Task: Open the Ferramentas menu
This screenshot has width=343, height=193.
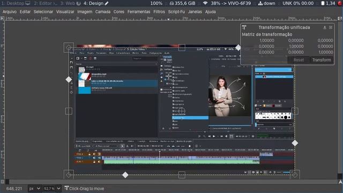Action: pyautogui.click(x=139, y=12)
